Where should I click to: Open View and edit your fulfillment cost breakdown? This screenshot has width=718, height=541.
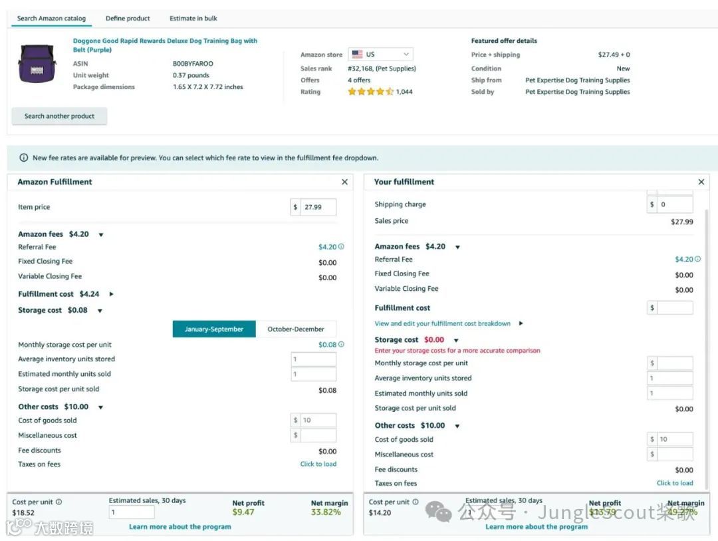[x=442, y=323]
